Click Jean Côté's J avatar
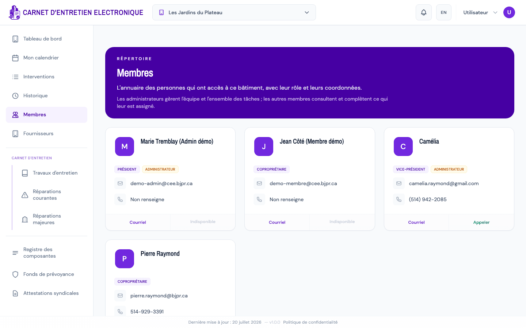The height and width of the screenshot is (328, 526). [x=264, y=147]
